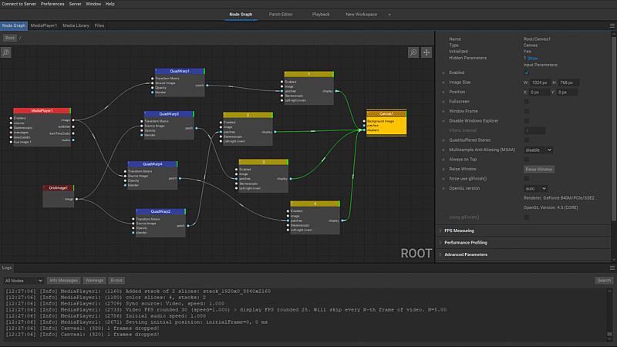
Task: Click QuadWarp1 patch output port
Action: coord(207,86)
